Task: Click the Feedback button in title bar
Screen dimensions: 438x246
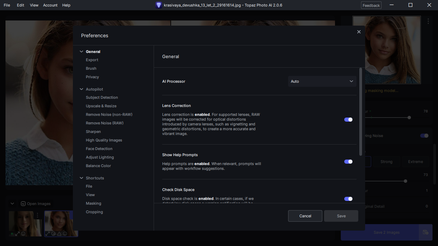Action: 371,5
